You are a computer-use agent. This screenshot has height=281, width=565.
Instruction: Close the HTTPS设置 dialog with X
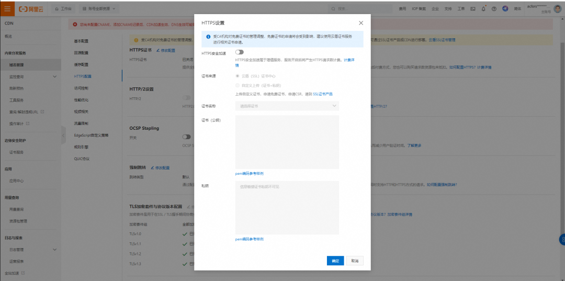[x=361, y=23]
